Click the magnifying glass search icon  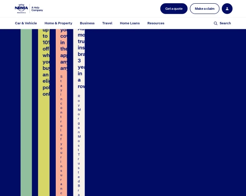click(216, 23)
